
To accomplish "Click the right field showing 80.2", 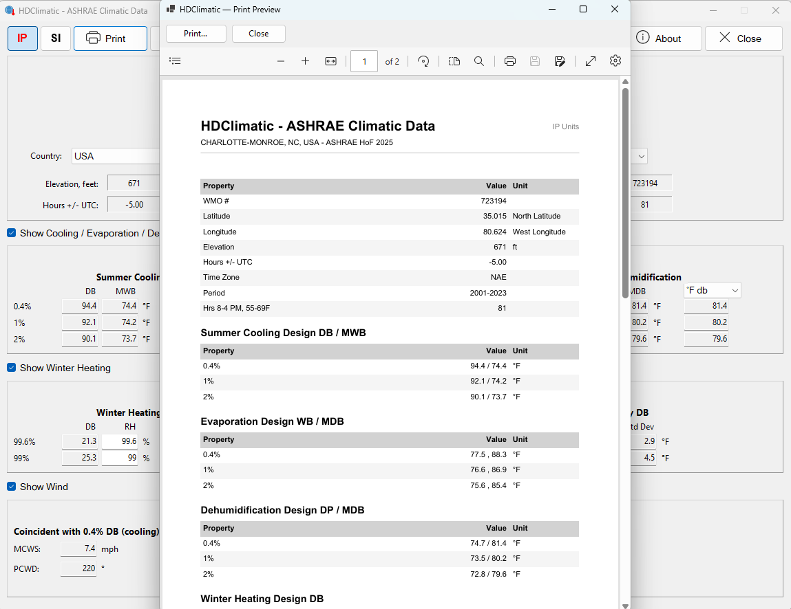I will [x=706, y=322].
